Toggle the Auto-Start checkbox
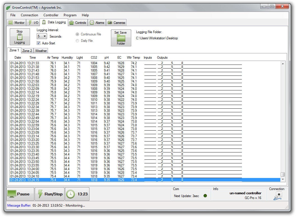This screenshot has width=296, height=217. (39, 43)
